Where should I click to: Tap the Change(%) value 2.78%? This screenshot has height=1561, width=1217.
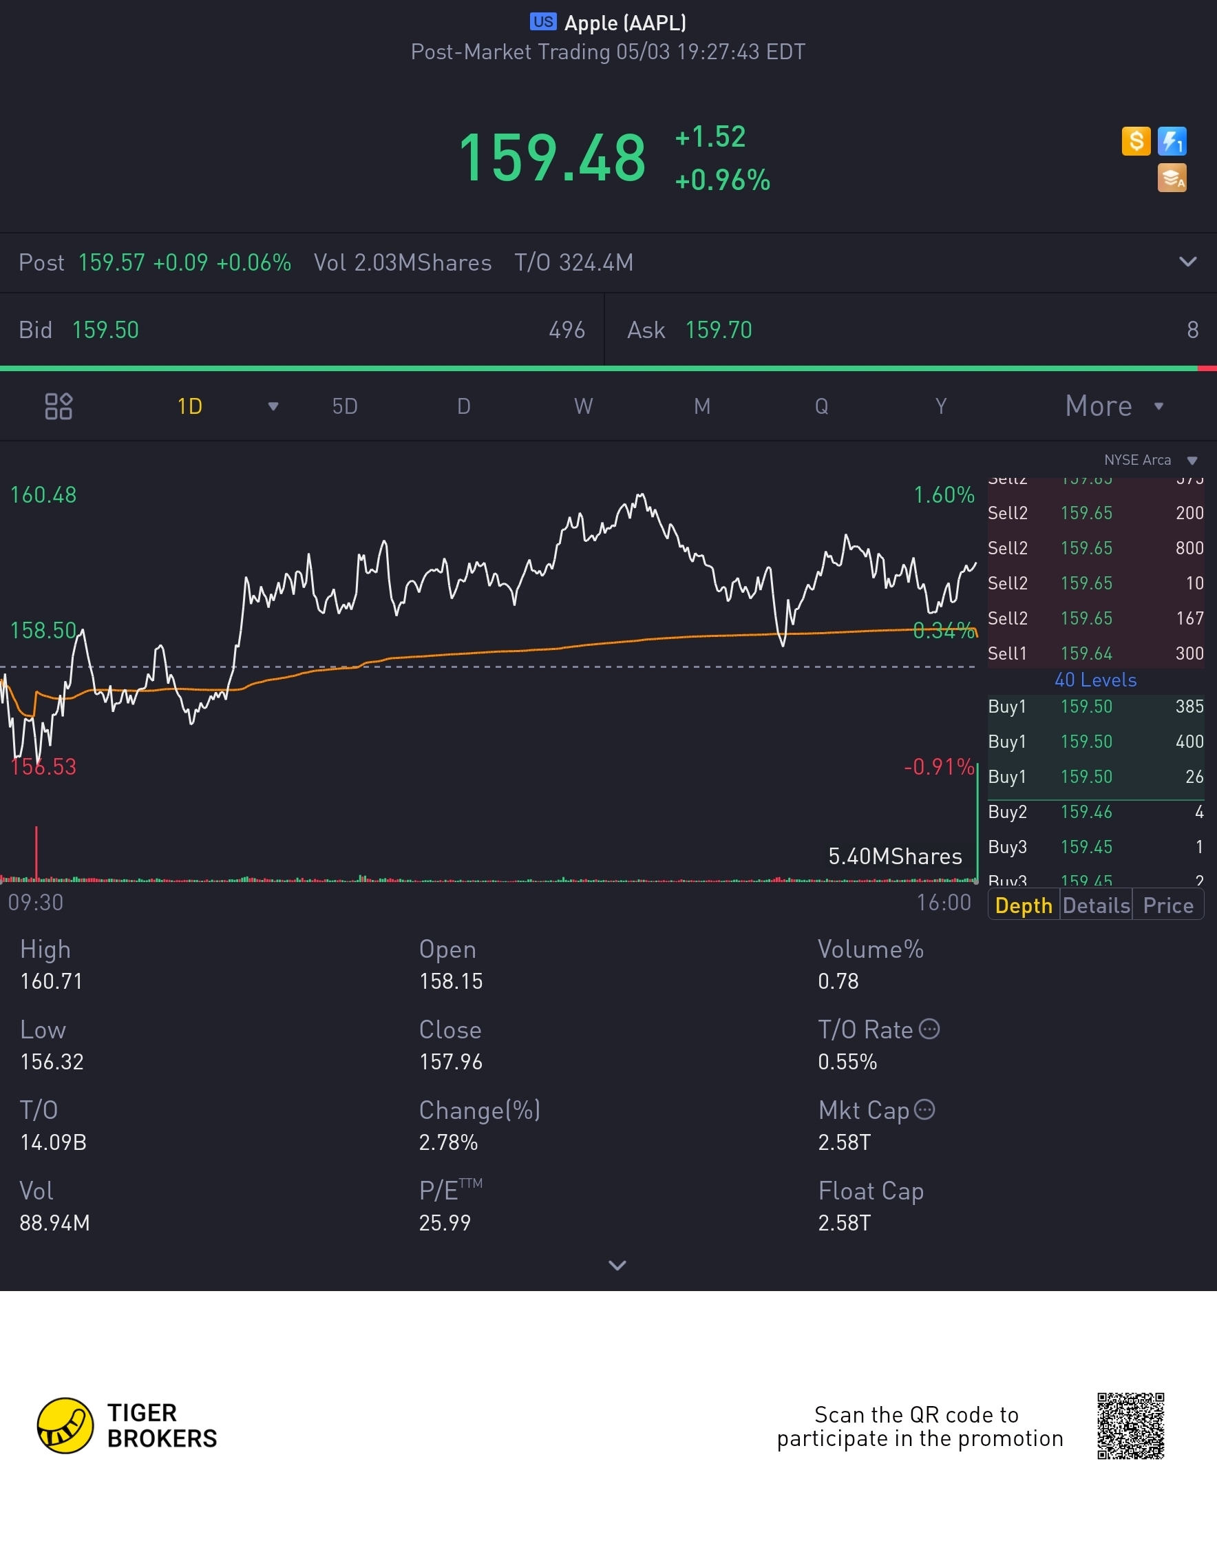tap(449, 1143)
